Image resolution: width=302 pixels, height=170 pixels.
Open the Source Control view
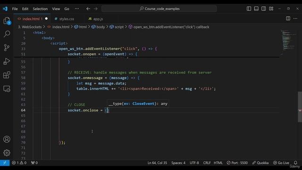tap(7, 47)
